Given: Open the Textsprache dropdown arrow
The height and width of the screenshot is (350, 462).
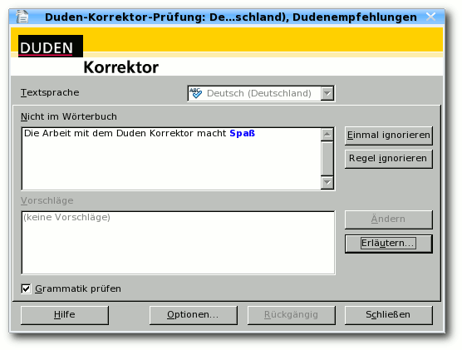Looking at the screenshot, I should click(x=327, y=93).
